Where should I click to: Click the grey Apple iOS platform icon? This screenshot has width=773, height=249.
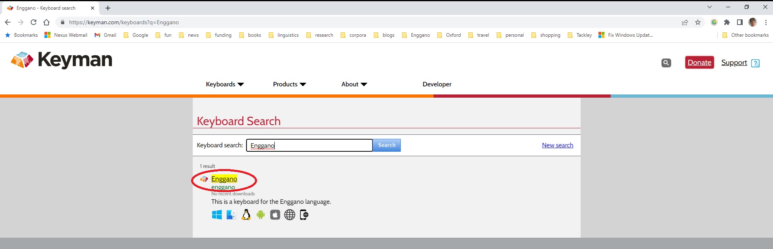275,215
